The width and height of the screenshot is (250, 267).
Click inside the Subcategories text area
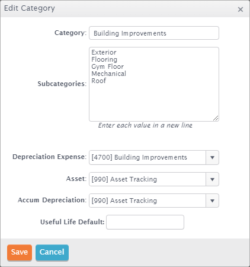click(x=154, y=84)
